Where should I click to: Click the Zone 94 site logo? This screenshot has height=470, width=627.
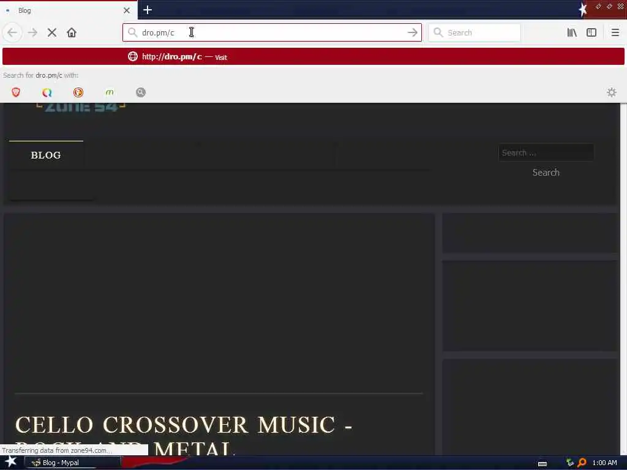pos(81,107)
